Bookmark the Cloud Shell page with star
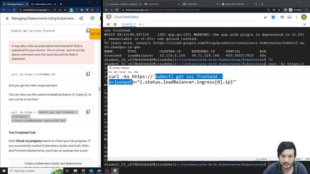 click(x=279, y=10)
